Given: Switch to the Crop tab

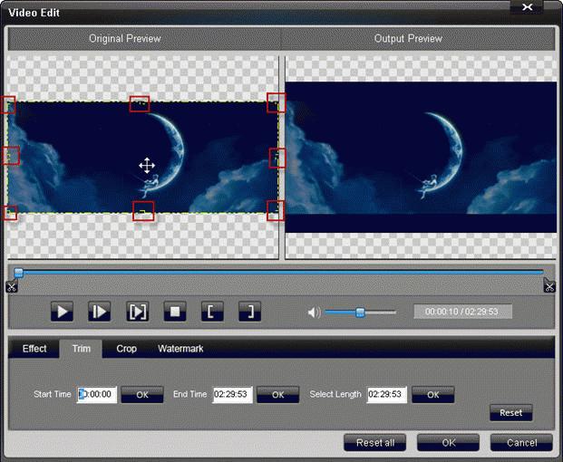Looking at the screenshot, I should 126,349.
